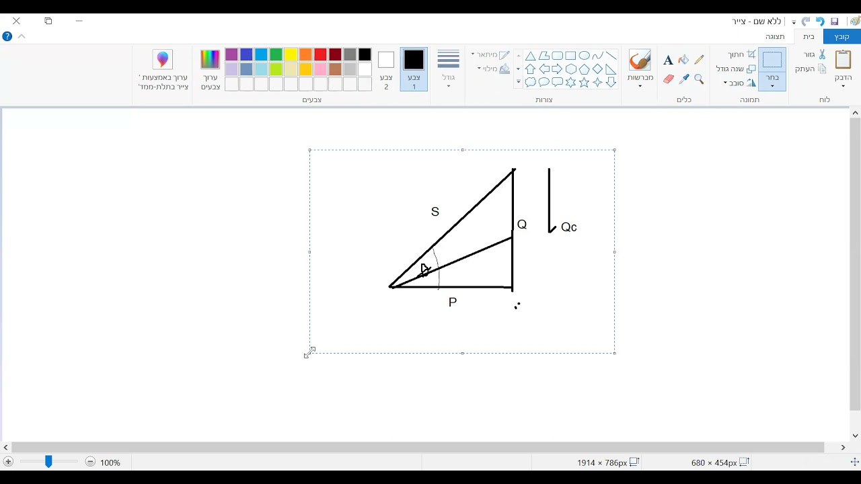The width and height of the screenshot is (861, 484).
Task: Select the Magnifier tool
Action: coord(699,79)
